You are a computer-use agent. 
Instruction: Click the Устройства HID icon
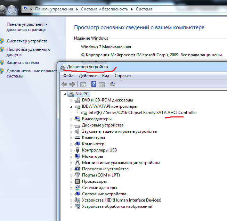coord(78,200)
